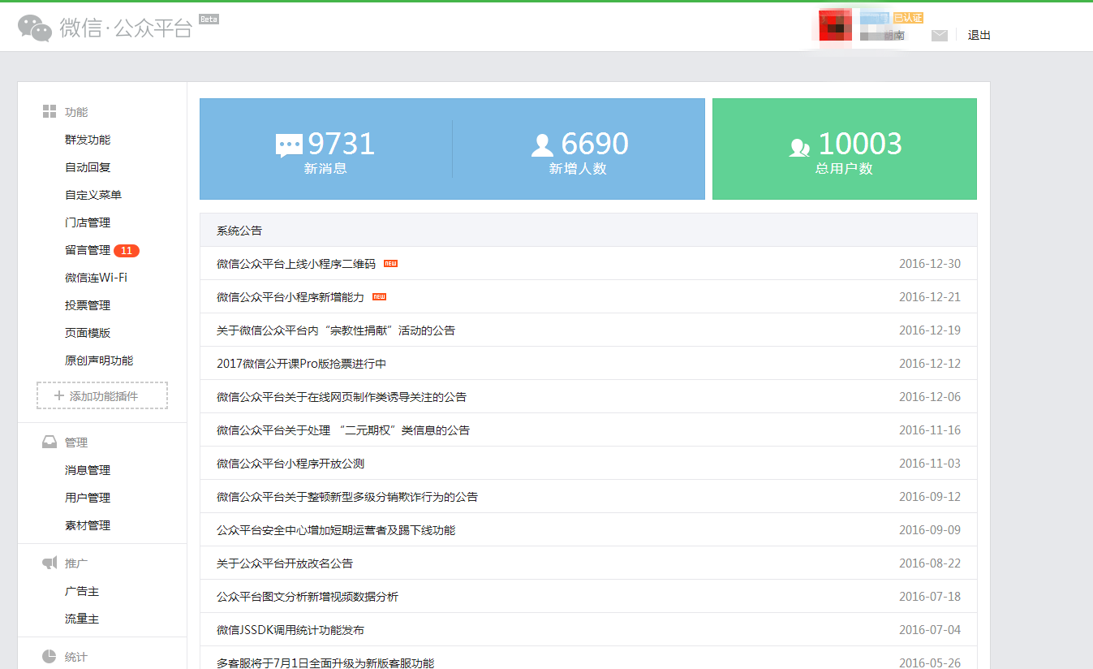The image size is (1093, 669).
Task: Open announcement about 宗教性捐献 activity
Action: (336, 330)
